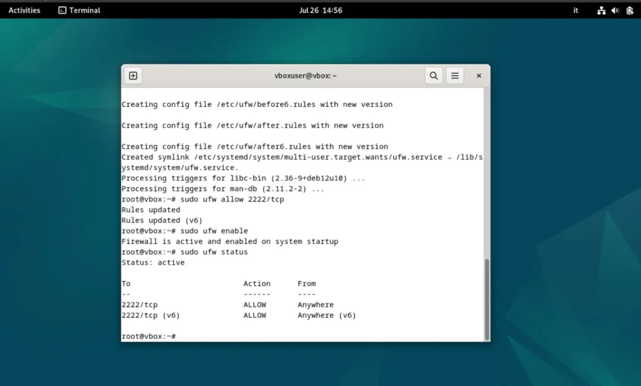Viewport: 641px width, 386px height.
Task: Click the 'To' column header
Action: pyautogui.click(x=126, y=283)
